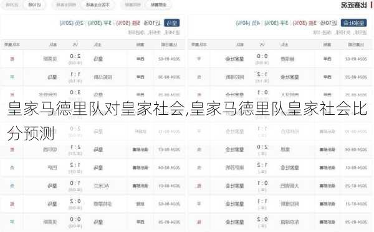Choose the 不区分主客场 filter pill

tap(97, 5)
